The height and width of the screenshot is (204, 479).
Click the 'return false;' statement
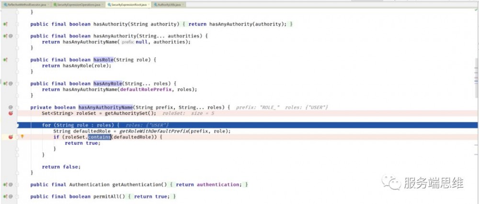point(61,167)
